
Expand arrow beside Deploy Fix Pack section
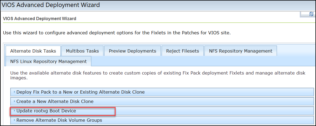(14, 92)
